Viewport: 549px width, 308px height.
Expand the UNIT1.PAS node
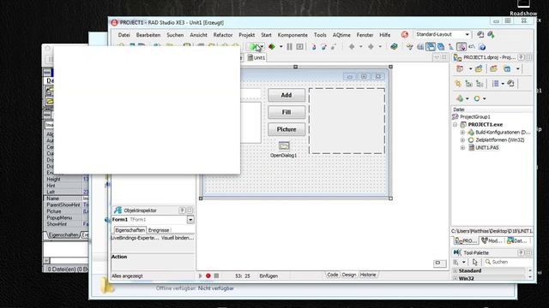[462, 148]
